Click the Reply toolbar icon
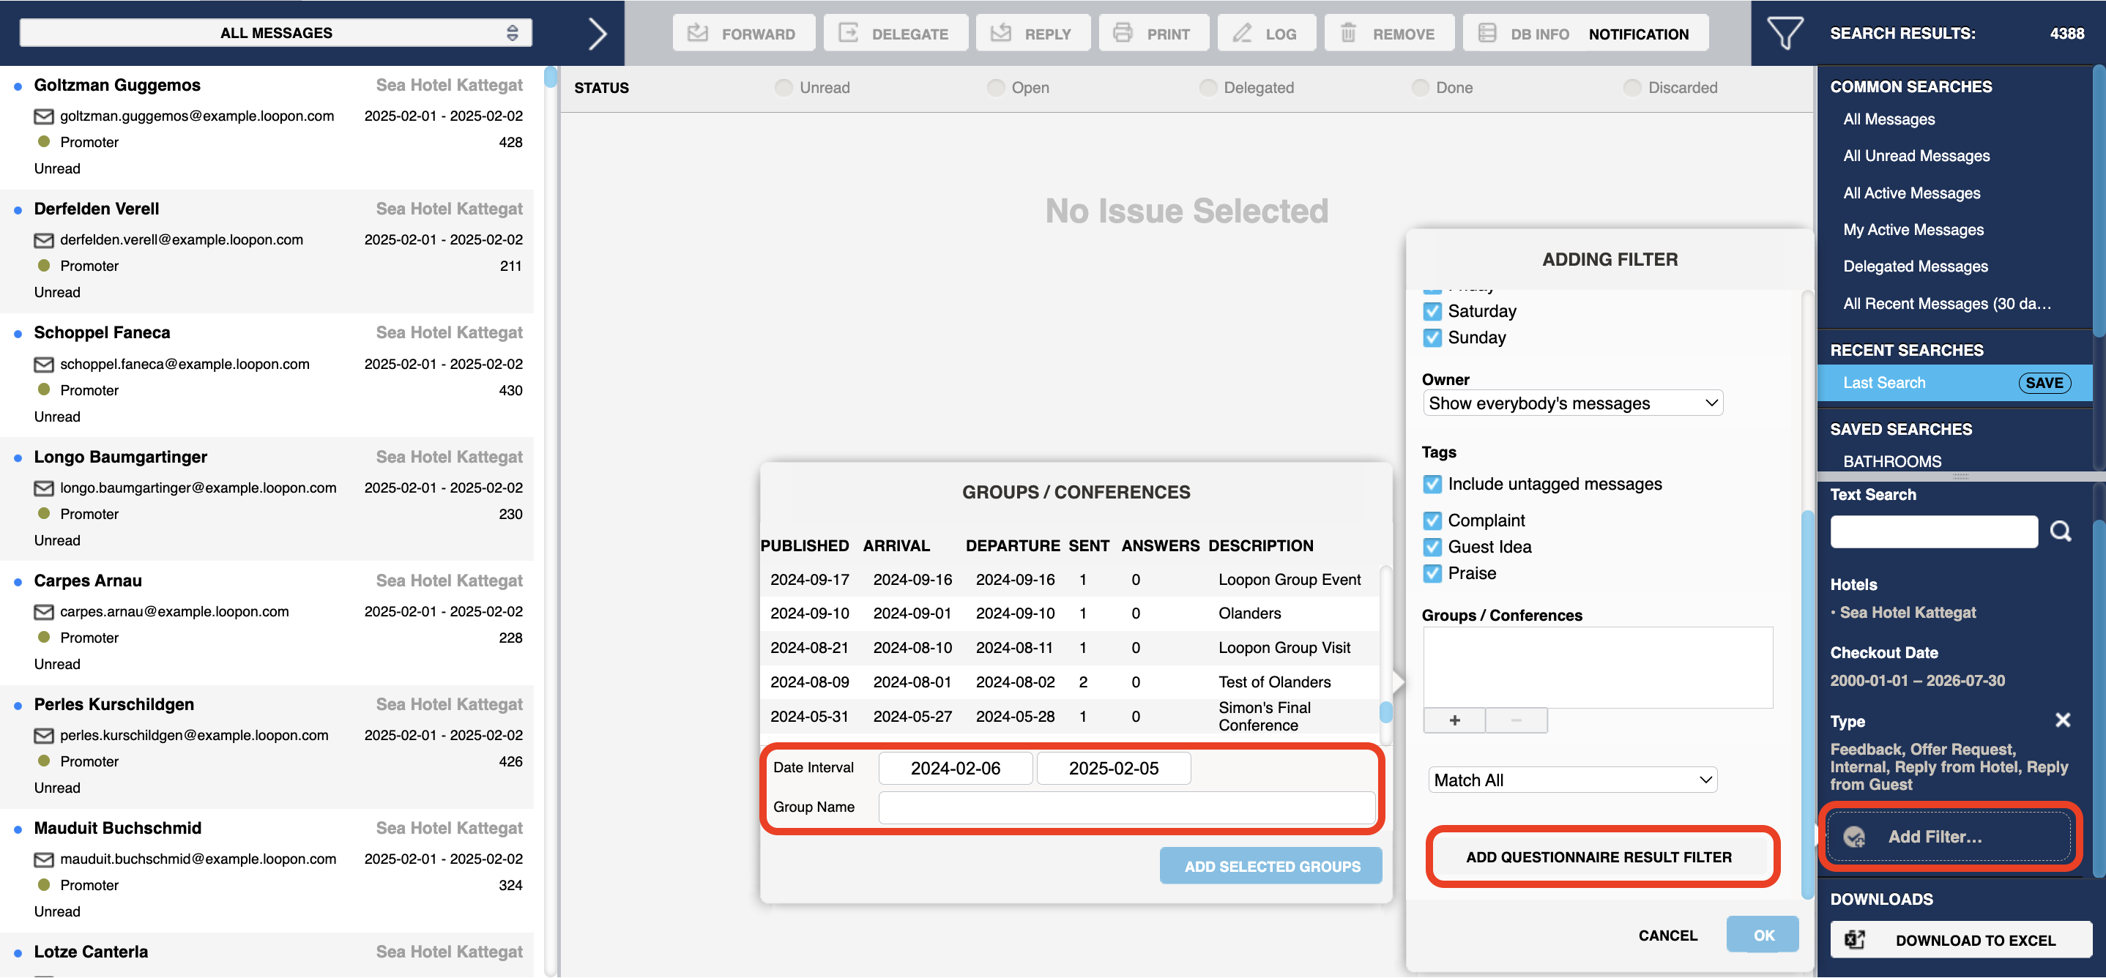Viewport: 2106px width, 978px height. click(x=1001, y=34)
